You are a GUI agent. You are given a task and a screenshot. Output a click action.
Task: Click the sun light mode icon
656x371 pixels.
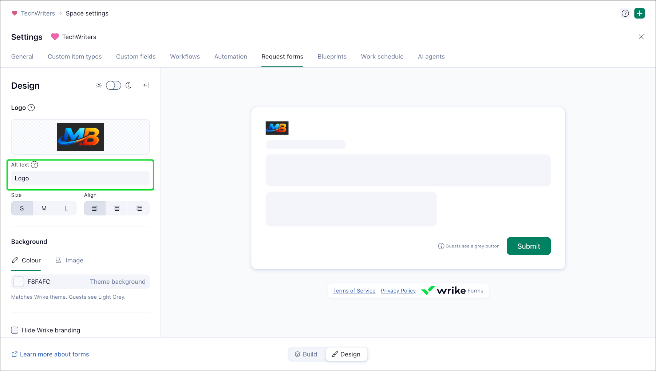99,85
